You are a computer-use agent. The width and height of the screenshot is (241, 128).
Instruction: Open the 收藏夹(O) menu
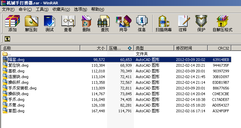(x=61, y=9)
